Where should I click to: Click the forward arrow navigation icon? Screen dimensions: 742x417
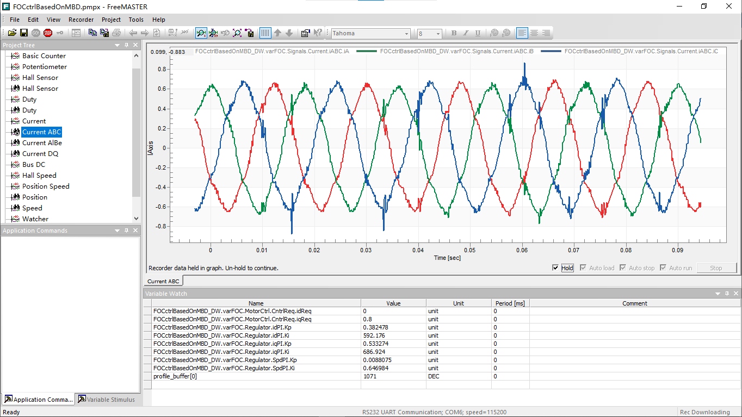145,33
